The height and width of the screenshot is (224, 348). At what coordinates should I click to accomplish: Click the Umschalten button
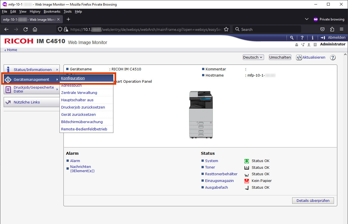tap(280, 57)
